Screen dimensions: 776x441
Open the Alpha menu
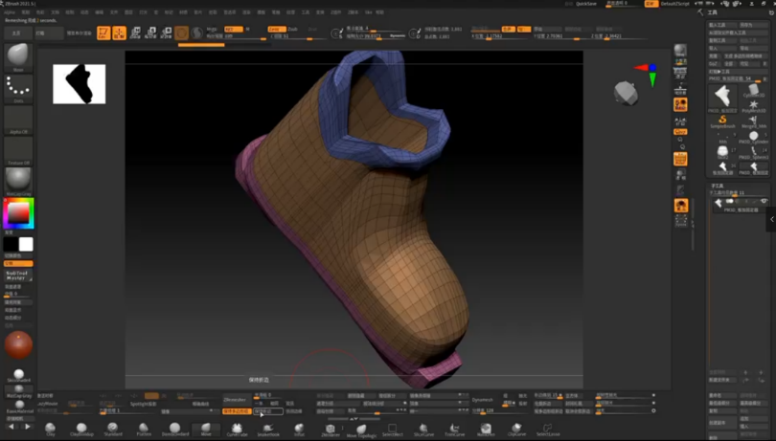pyautogui.click(x=8, y=12)
